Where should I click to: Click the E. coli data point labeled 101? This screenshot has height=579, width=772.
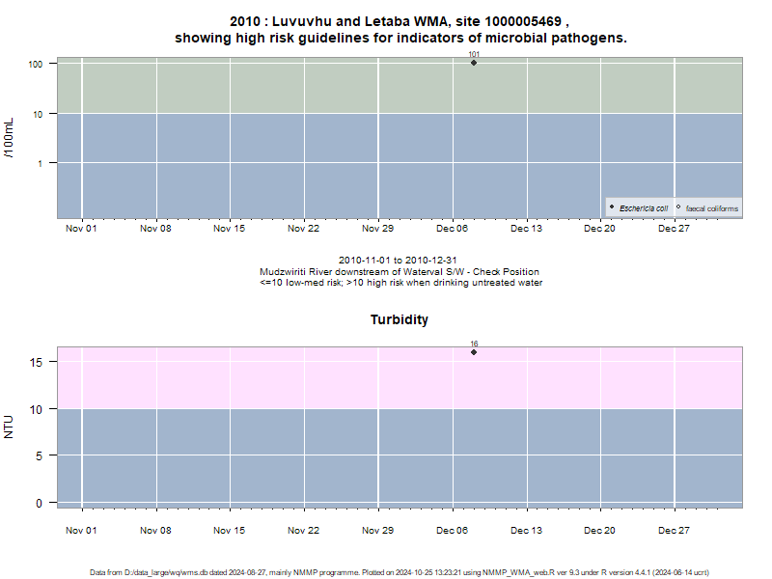coord(474,63)
